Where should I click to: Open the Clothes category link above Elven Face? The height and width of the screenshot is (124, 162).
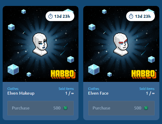[94, 89]
